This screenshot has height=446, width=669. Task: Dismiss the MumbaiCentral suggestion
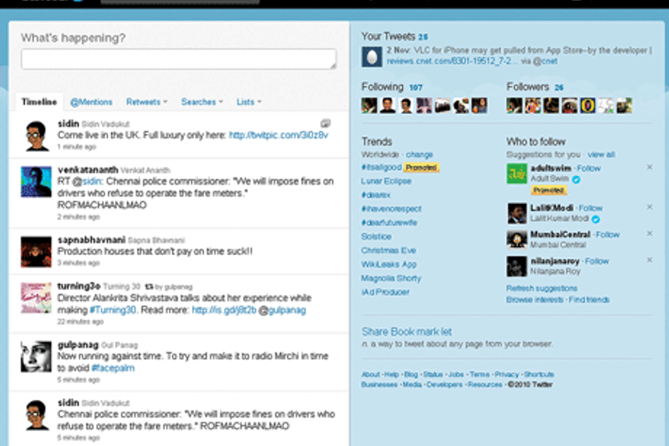tap(649, 234)
